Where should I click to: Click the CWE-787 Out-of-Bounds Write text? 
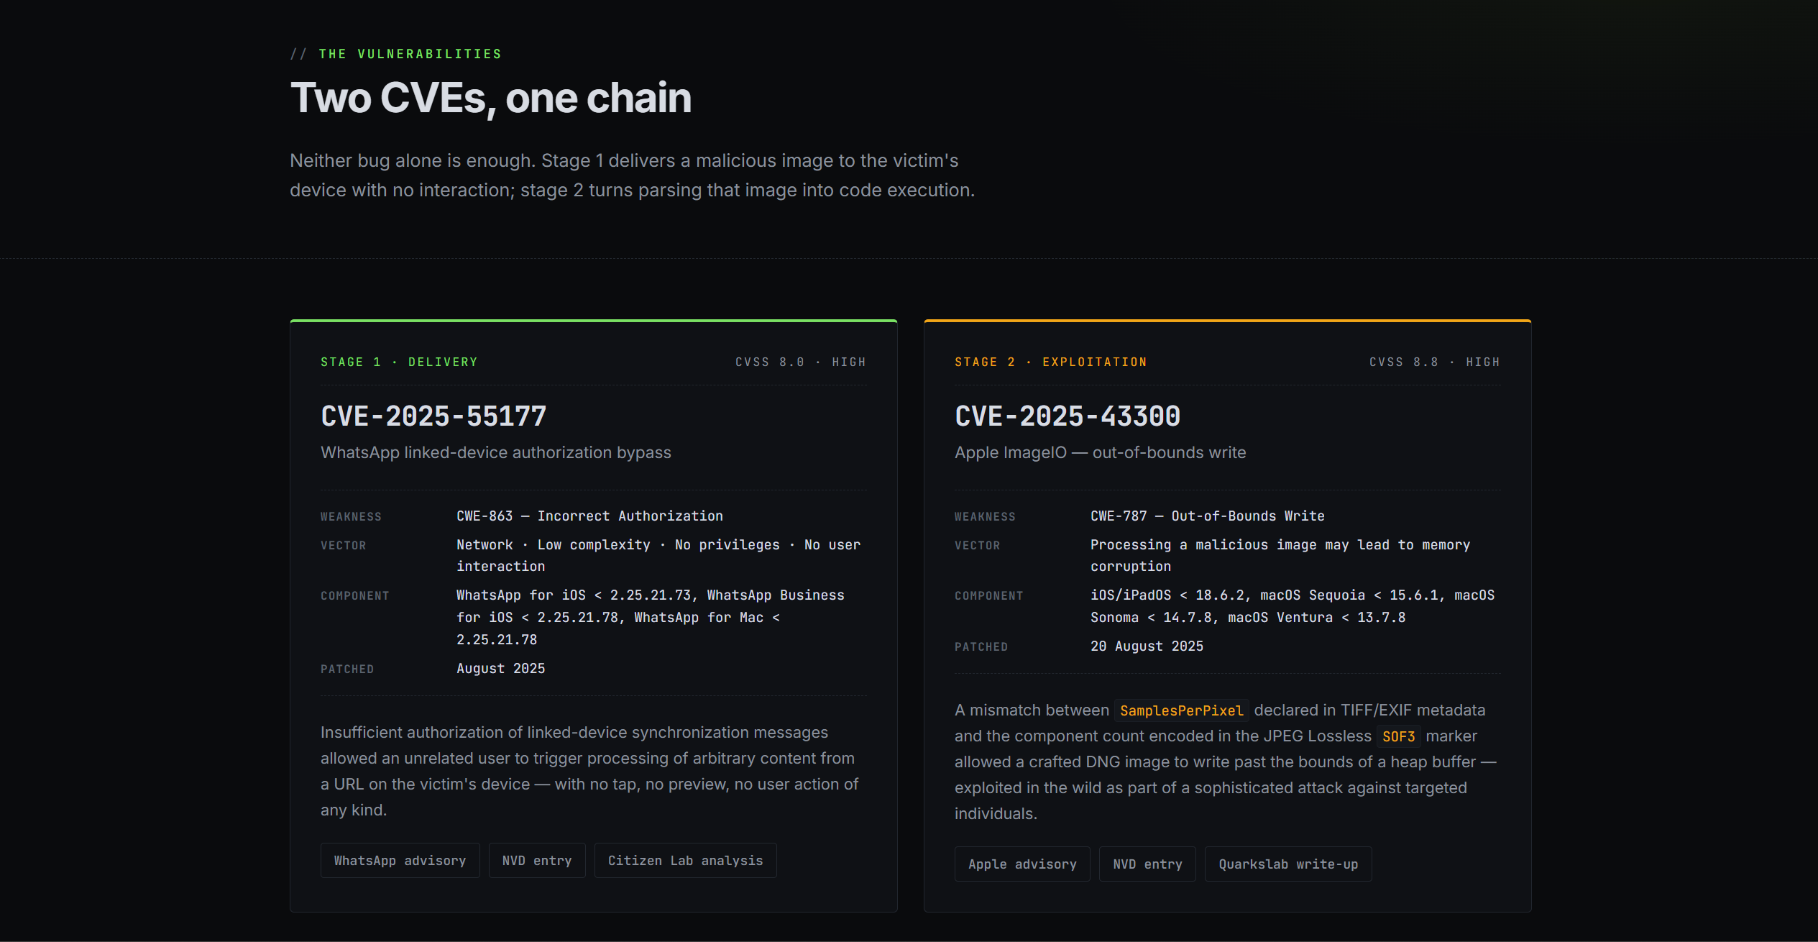pyautogui.click(x=1206, y=516)
